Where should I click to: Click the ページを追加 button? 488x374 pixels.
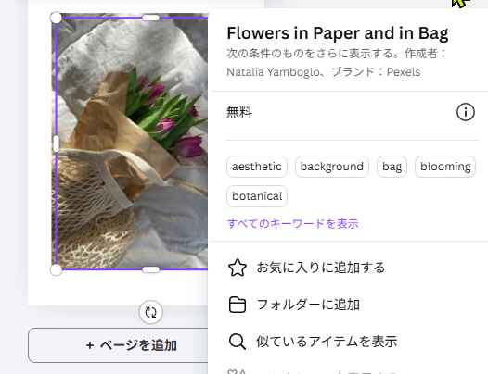[x=118, y=345]
